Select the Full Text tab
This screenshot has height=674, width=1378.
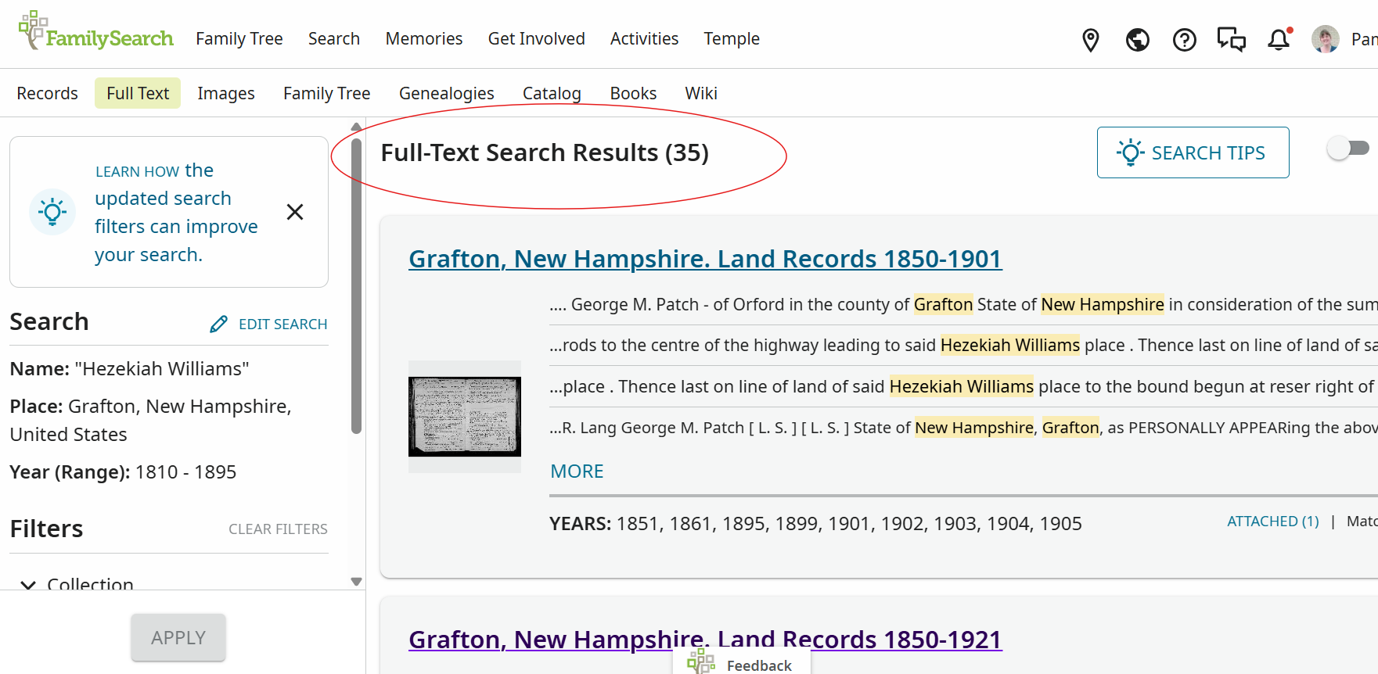pyautogui.click(x=138, y=93)
